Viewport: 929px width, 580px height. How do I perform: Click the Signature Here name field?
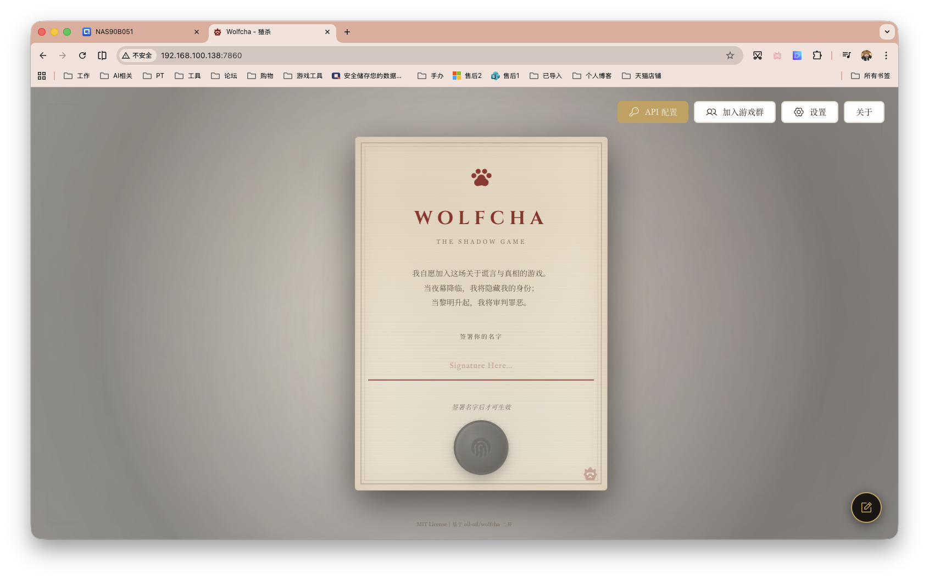(481, 366)
